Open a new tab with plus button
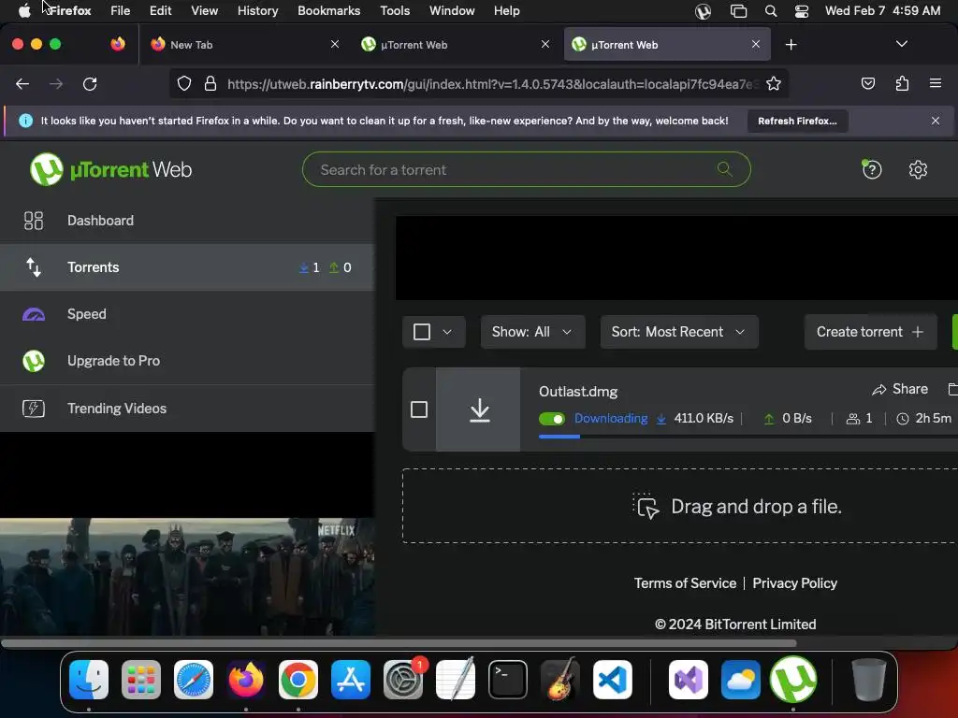This screenshot has width=958, height=718. click(791, 45)
